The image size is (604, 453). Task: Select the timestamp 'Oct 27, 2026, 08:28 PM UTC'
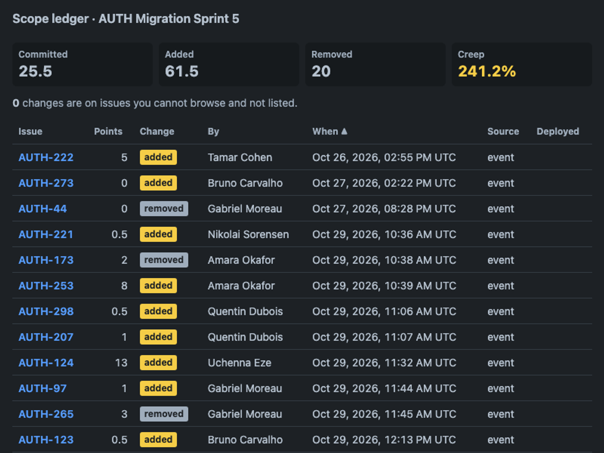pos(384,209)
